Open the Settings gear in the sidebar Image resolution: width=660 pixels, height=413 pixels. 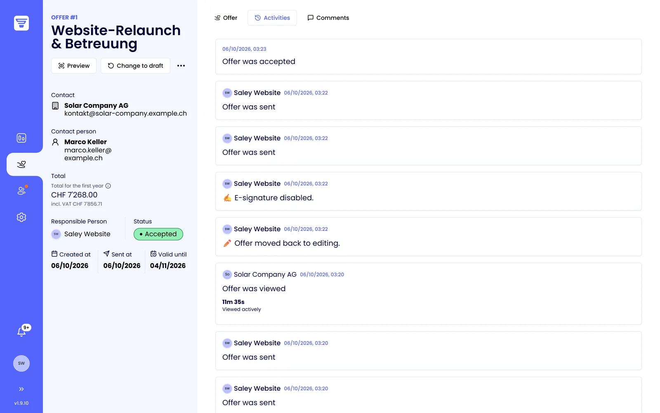(21, 217)
